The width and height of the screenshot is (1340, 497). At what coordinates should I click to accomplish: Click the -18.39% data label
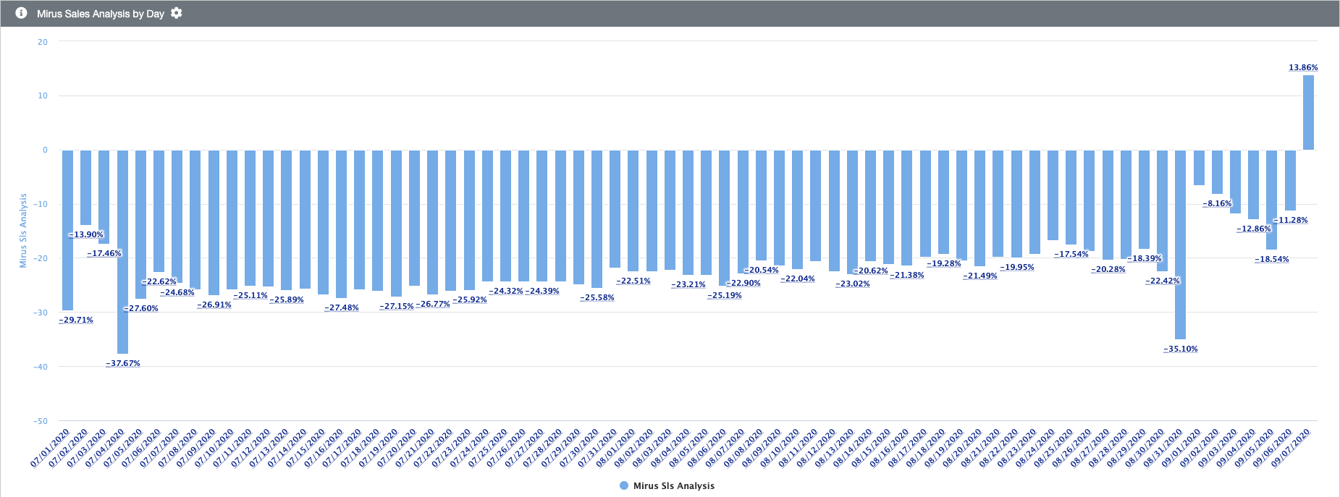1145,258
